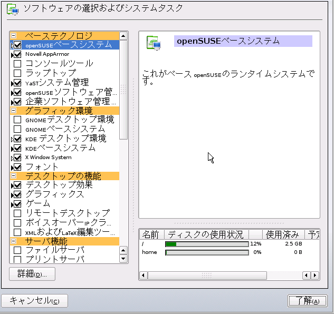Check the ファイルサーバ checkbox

pos(17,250)
